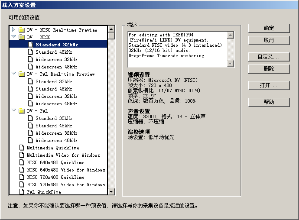Image resolution: width=299 pixels, height=220 pixels.
Task: Select Standard 32kHz under DV - PAL Real-time Preview
Action: point(54,81)
